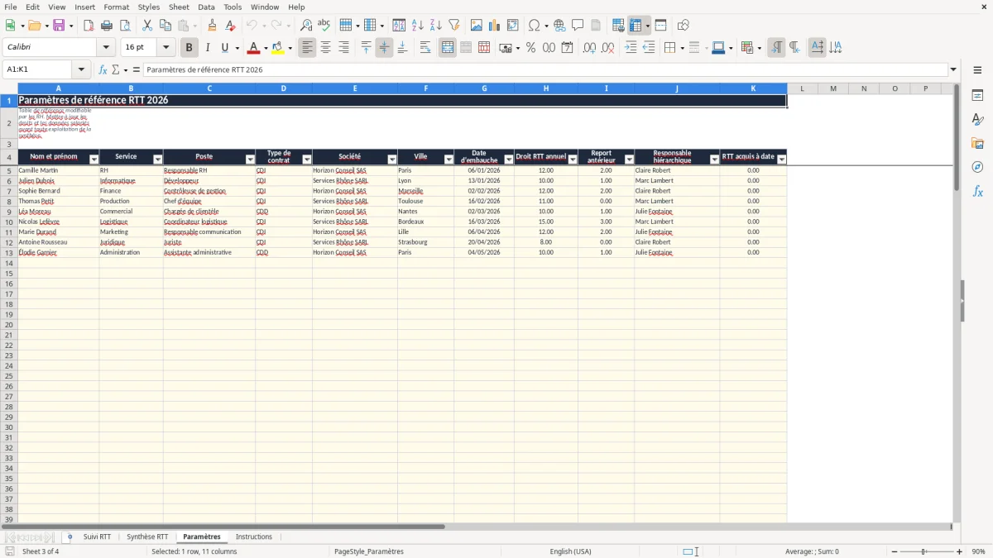Click the font color red swatch
993x558 pixels.
[253, 48]
